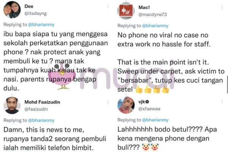Open Dee's profile picture
The image size is (228, 152).
tap(12, 10)
